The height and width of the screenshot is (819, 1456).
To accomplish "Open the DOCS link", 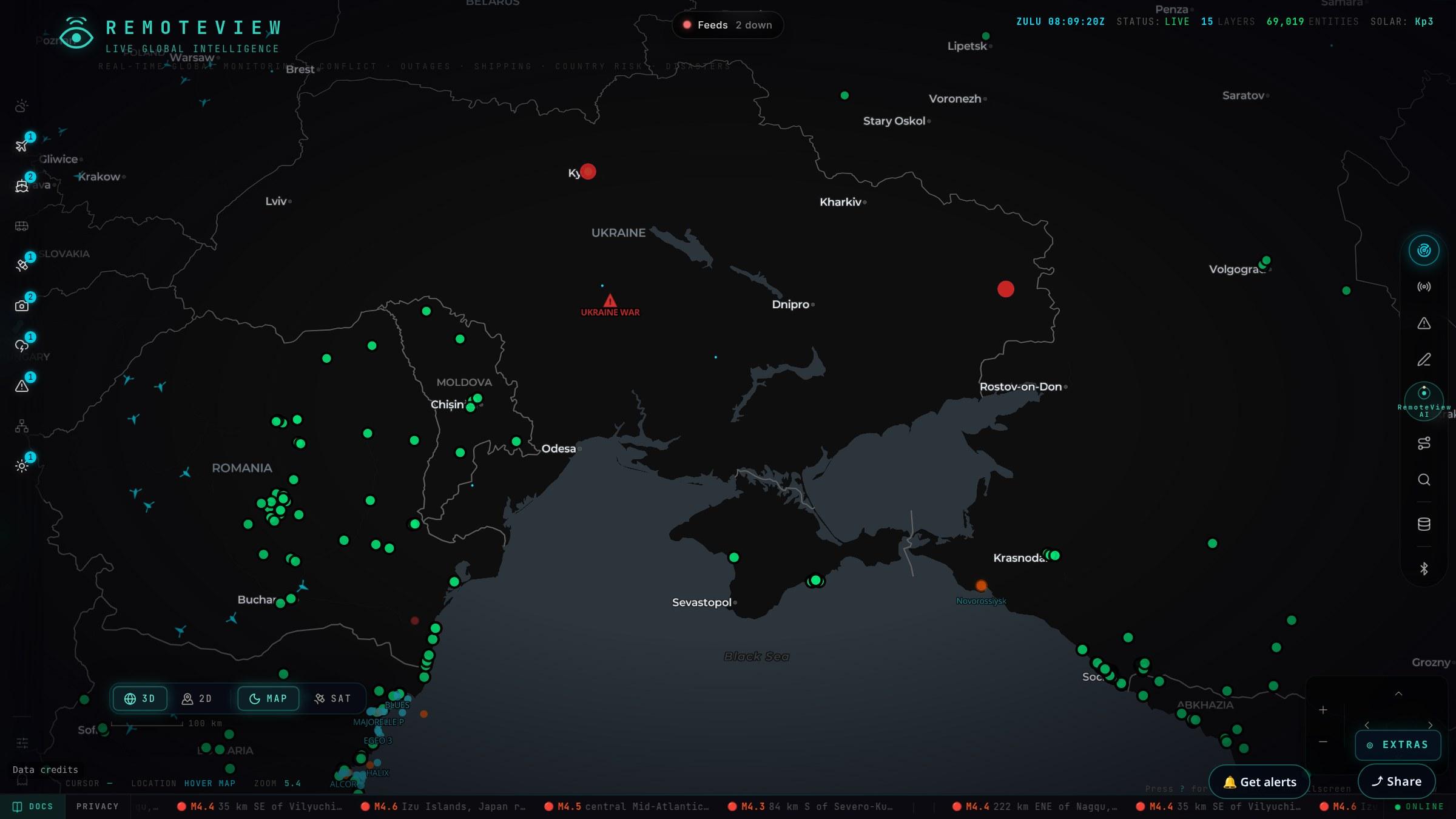I will [x=33, y=806].
